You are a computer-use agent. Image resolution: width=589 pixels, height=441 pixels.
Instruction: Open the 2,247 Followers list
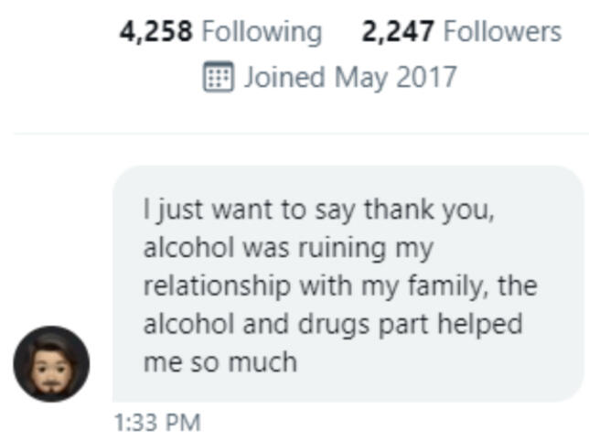click(461, 32)
